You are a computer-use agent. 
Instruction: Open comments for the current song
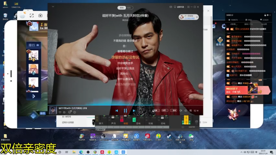pos(70,112)
